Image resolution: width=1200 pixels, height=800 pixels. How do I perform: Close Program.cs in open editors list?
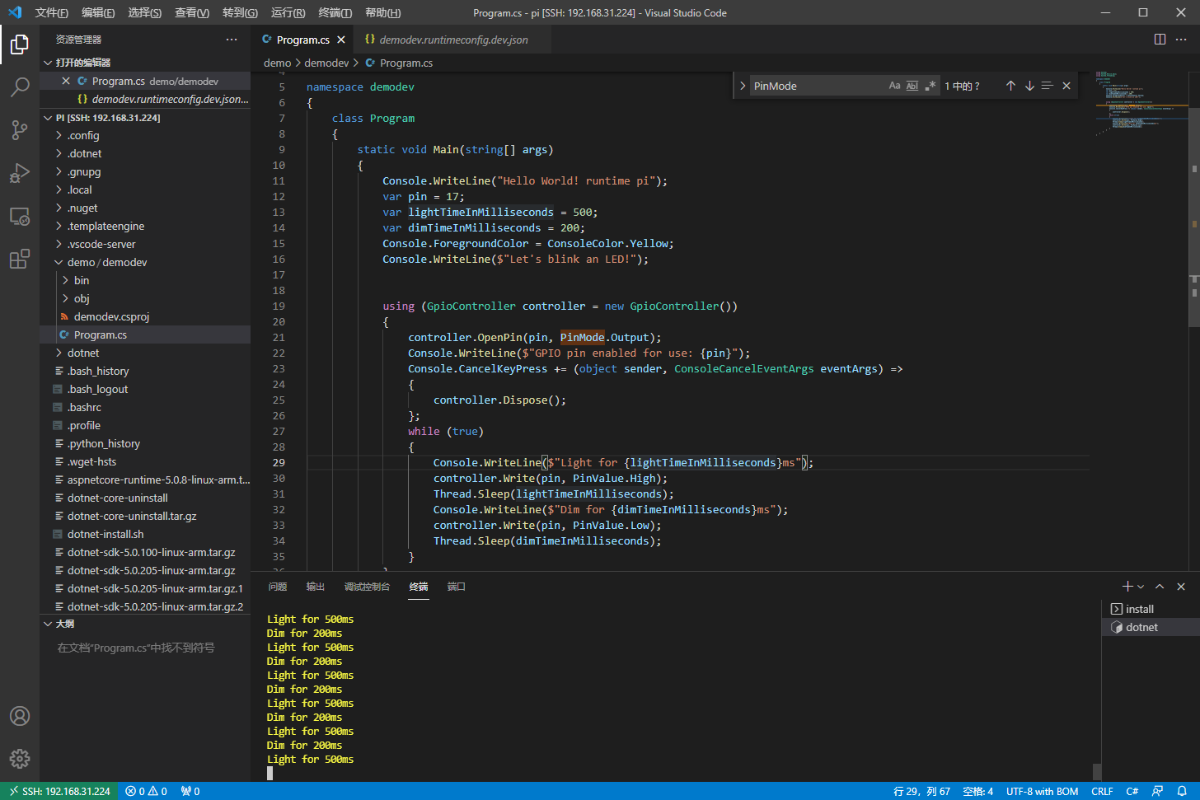click(x=66, y=81)
